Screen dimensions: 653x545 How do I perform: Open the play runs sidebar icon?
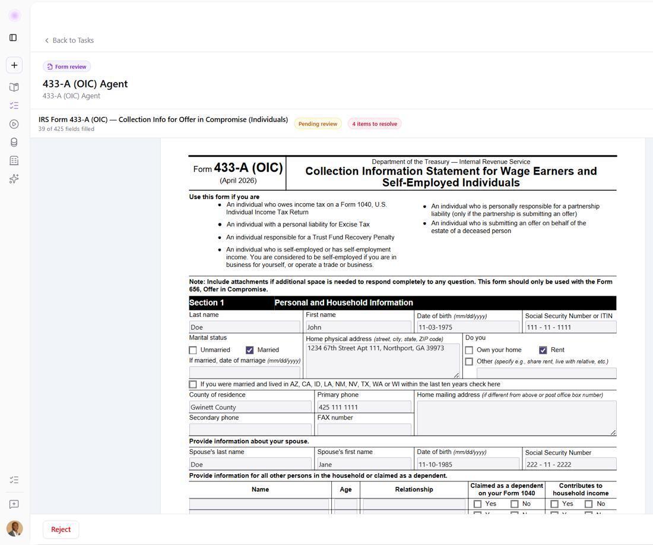pos(14,124)
